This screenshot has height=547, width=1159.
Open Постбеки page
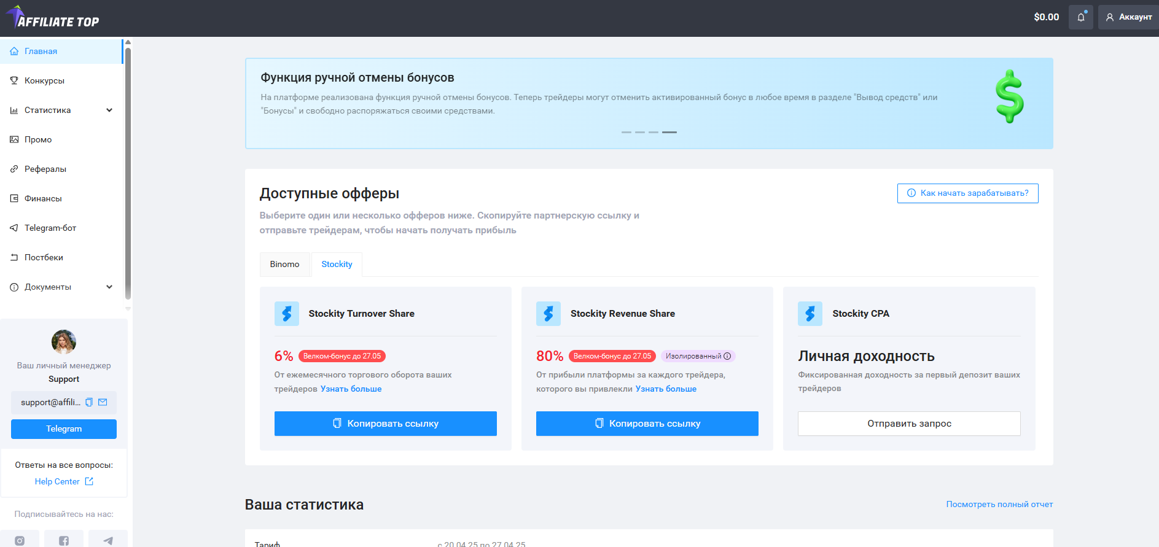[61, 257]
